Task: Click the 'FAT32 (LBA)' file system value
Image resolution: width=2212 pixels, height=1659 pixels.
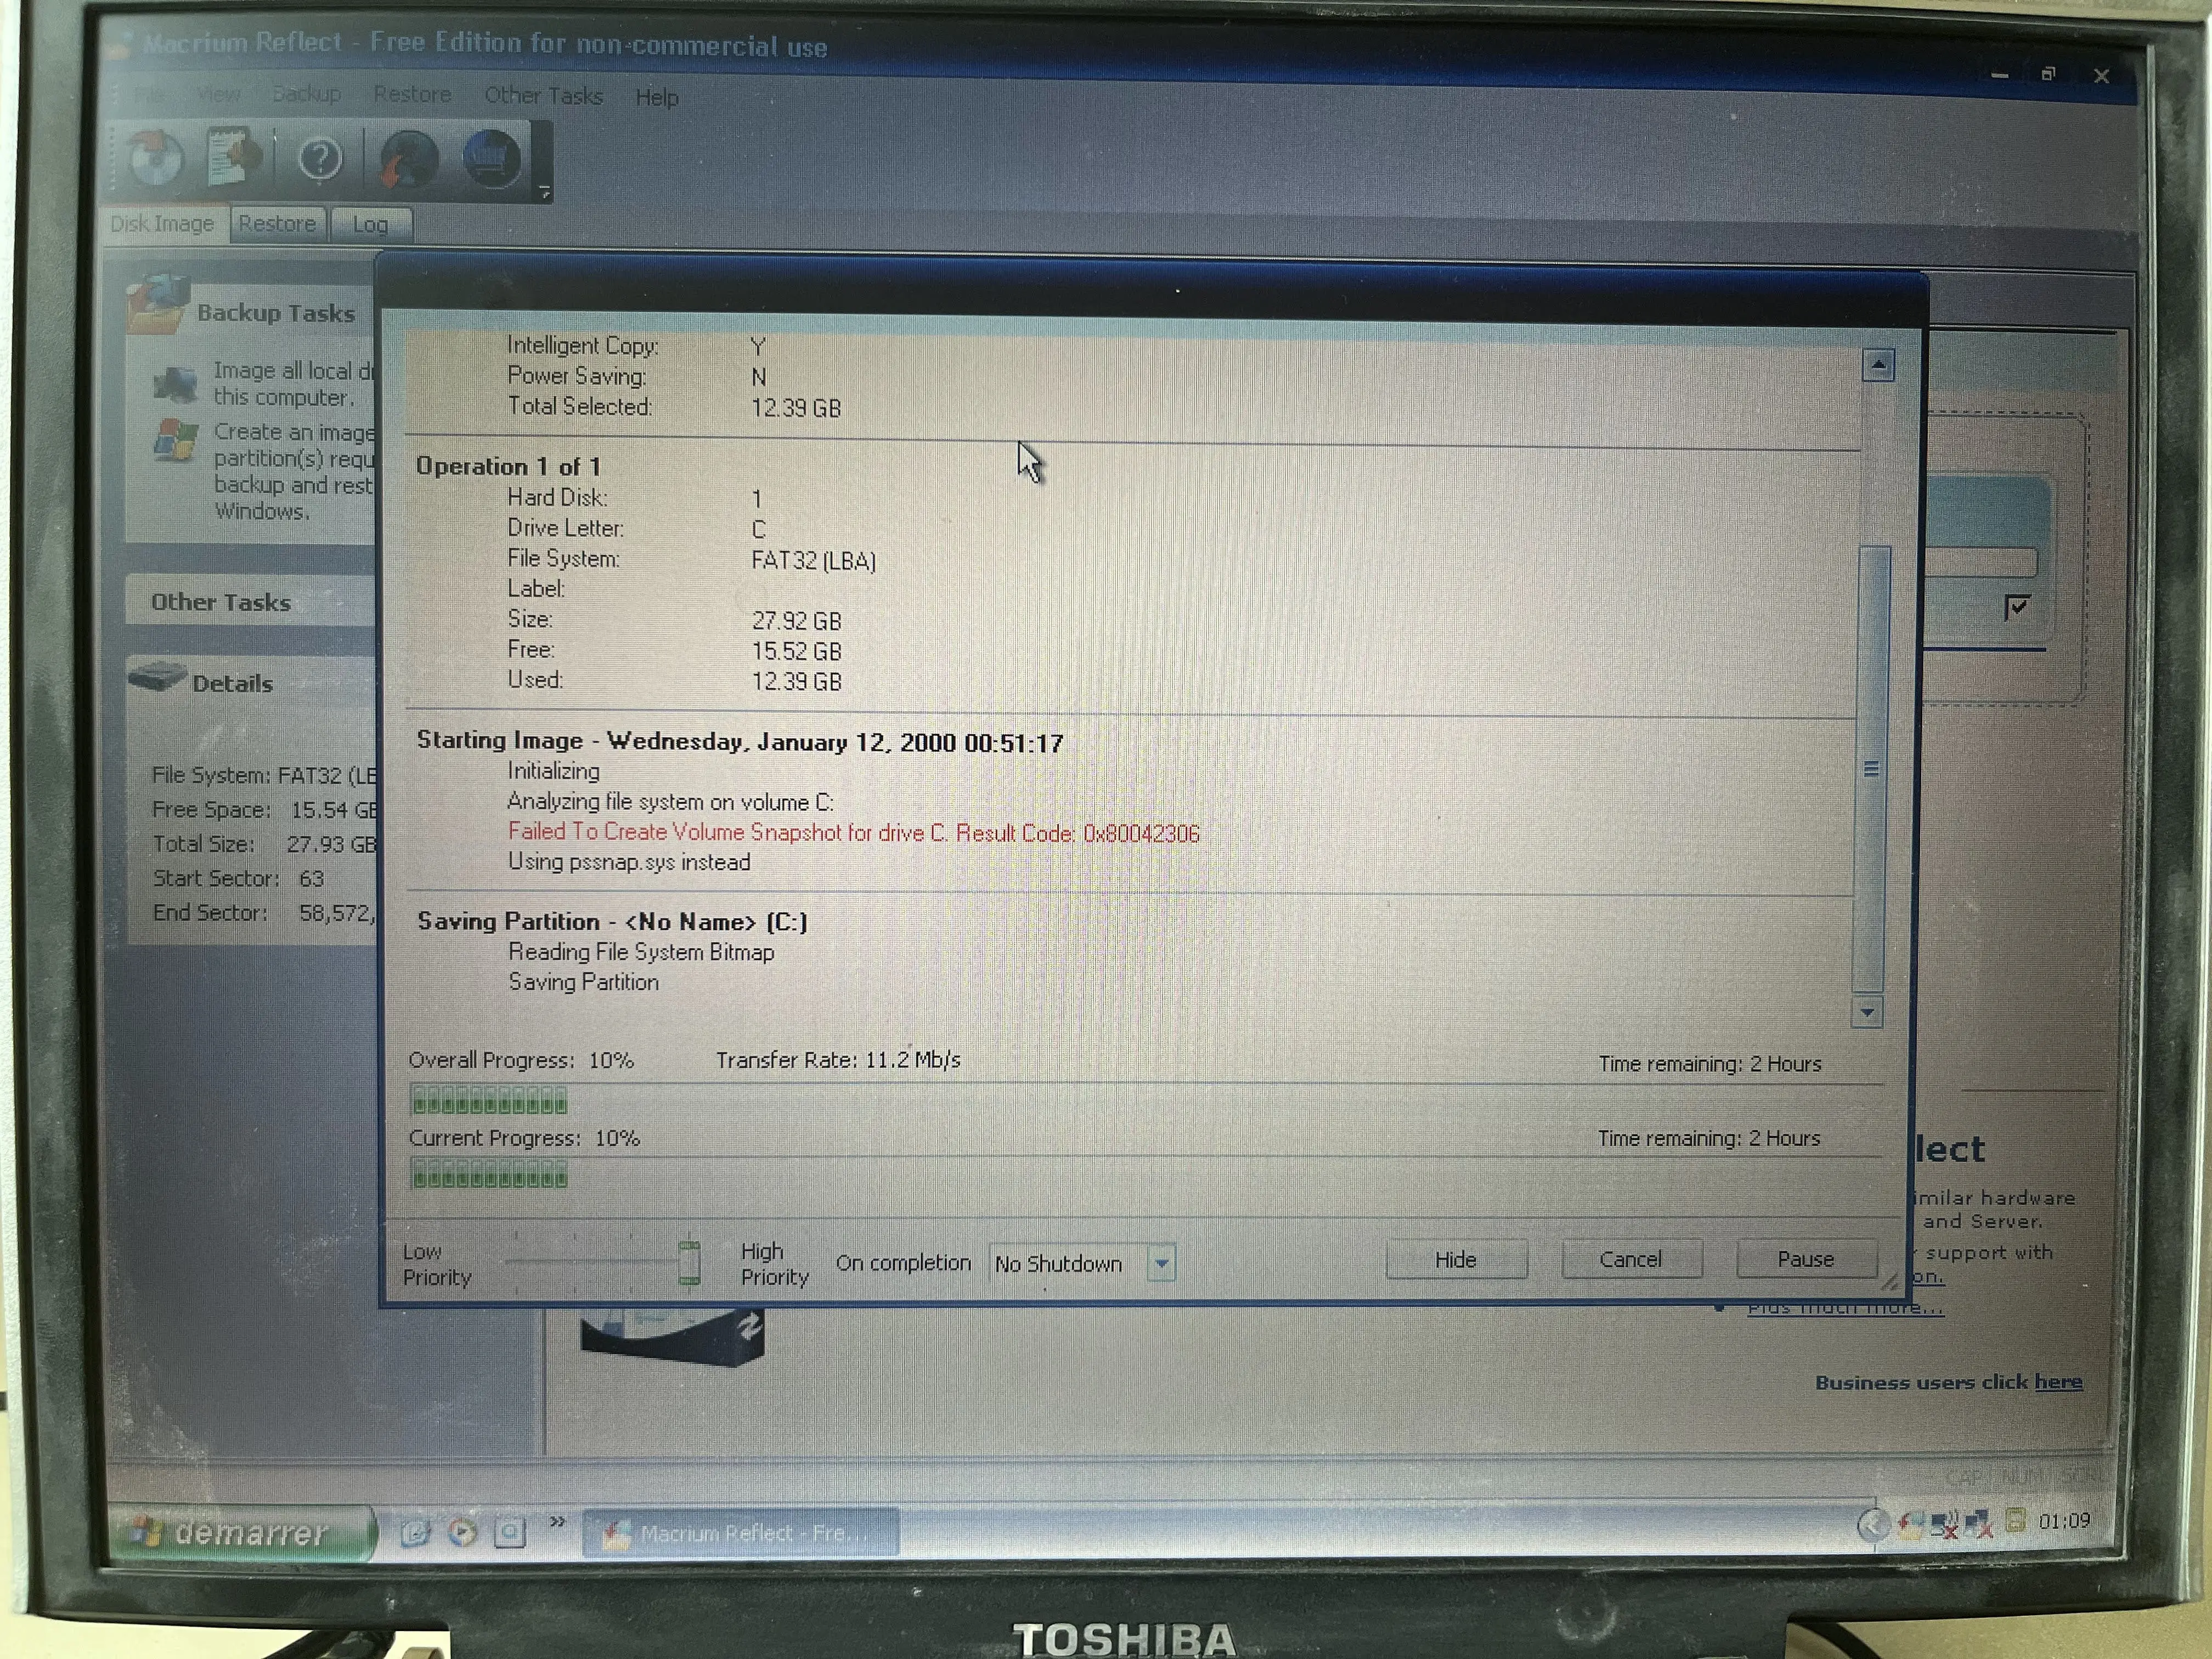Action: pos(813,560)
